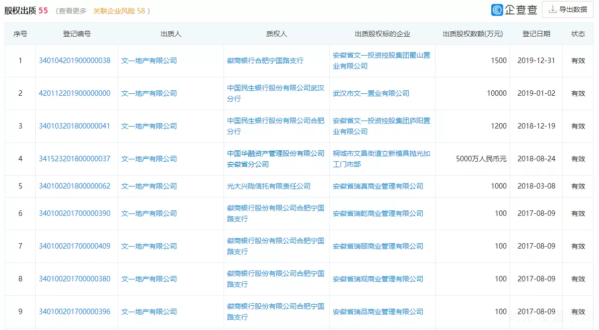The image size is (599, 330).
Task: Open registration number 340100201700000409
Action: (75, 246)
